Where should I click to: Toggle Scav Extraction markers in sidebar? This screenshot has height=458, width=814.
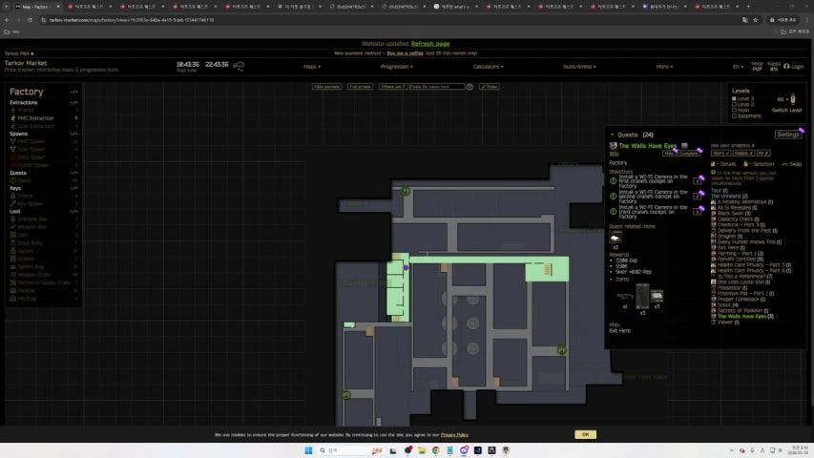pyautogui.click(x=35, y=126)
